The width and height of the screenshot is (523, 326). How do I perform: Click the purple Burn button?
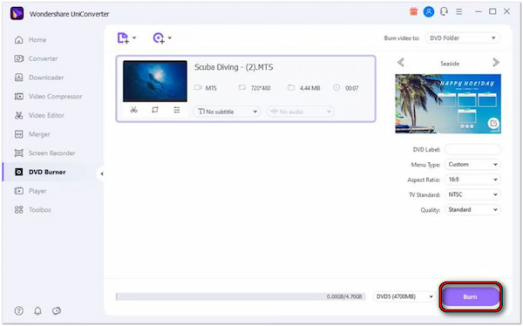click(x=471, y=296)
